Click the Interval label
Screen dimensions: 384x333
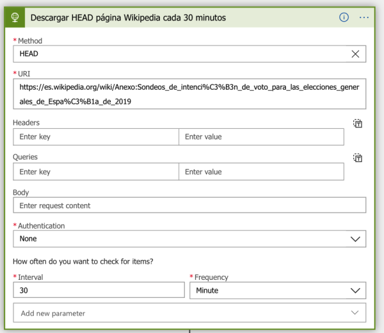coord(30,277)
